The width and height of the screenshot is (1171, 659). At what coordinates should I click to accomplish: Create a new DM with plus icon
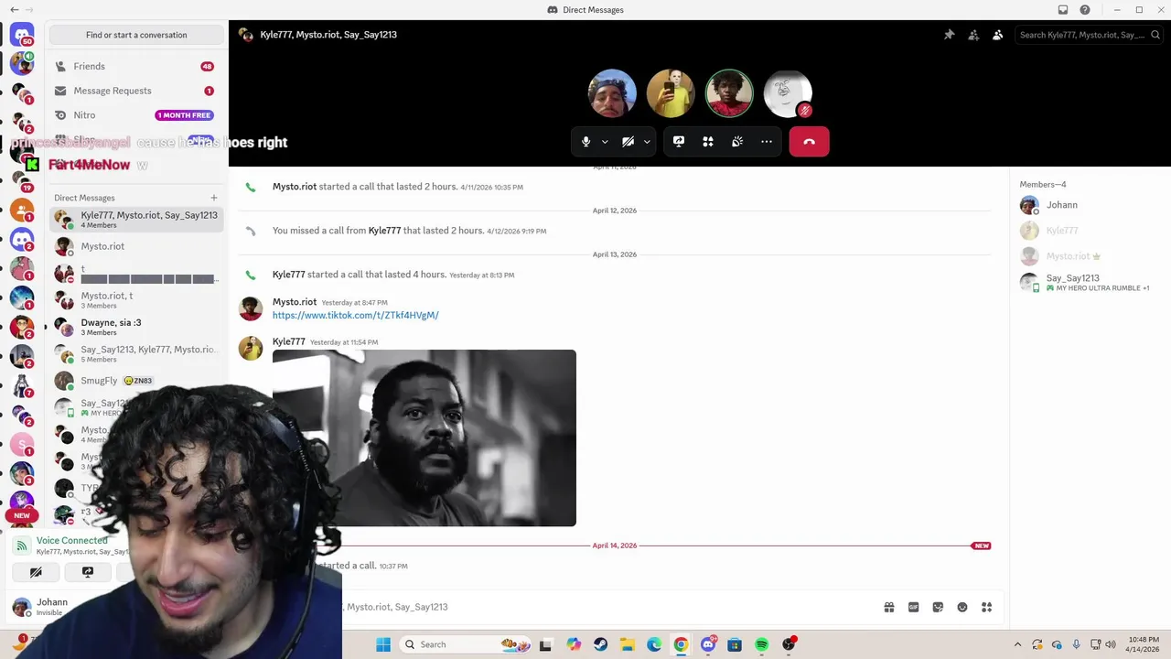pos(214,198)
